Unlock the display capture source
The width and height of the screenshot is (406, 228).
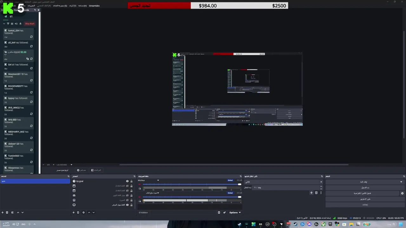point(131,205)
